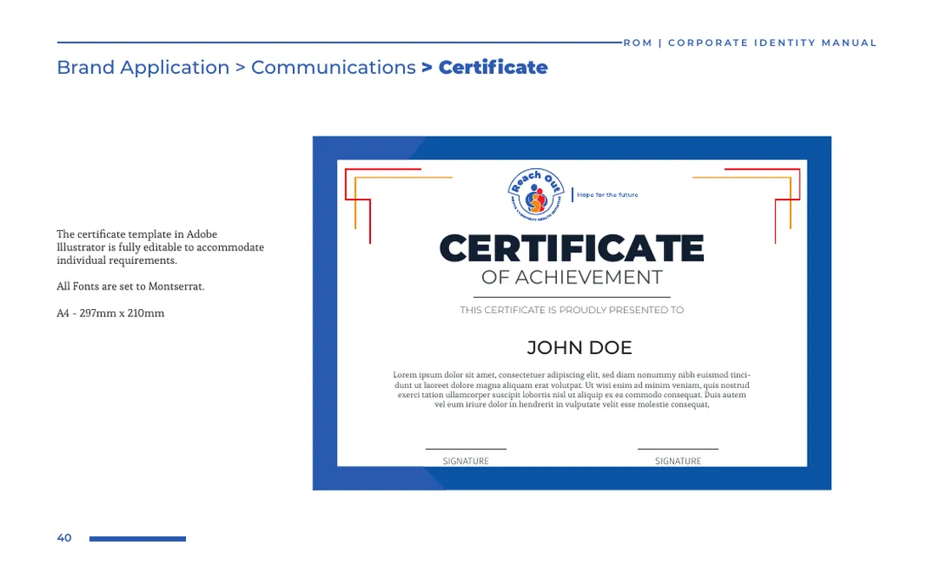Click the right 'SIGNATURE' label
The height and width of the screenshot is (578, 934).
coord(678,461)
